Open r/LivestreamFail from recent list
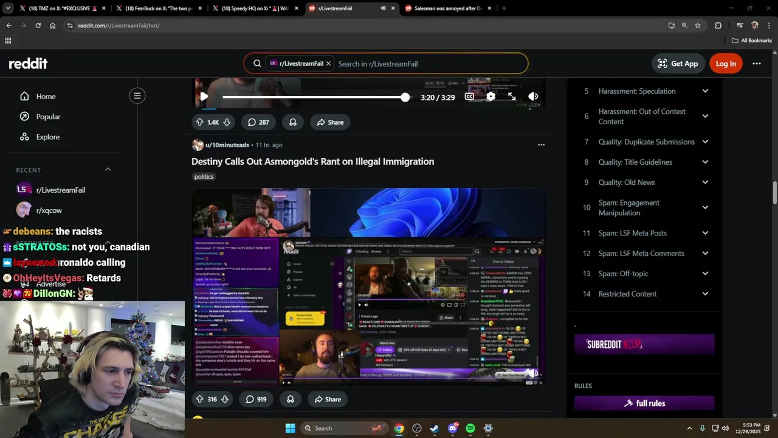778x438 pixels. [x=61, y=190]
